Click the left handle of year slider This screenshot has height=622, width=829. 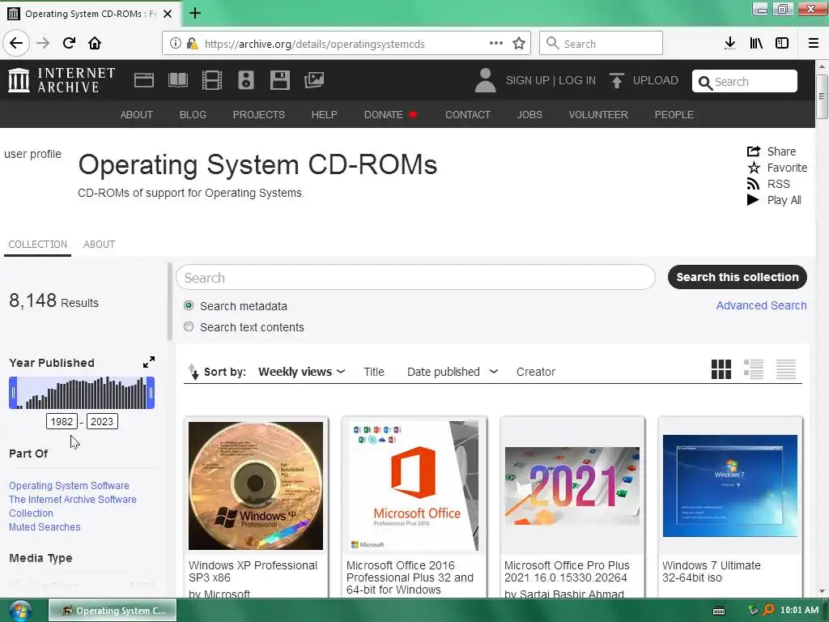tap(13, 393)
